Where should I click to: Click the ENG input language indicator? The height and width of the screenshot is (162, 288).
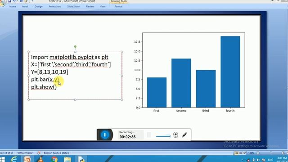click(x=270, y=160)
